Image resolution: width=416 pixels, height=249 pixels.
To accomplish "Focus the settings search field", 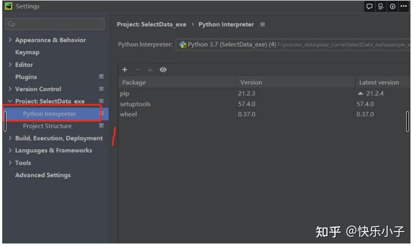I will pyautogui.click(x=54, y=24).
